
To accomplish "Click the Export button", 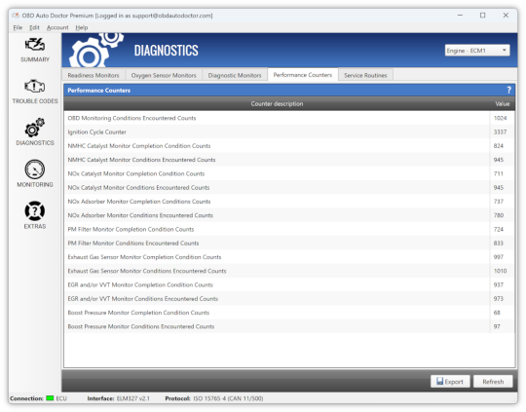I will click(450, 382).
